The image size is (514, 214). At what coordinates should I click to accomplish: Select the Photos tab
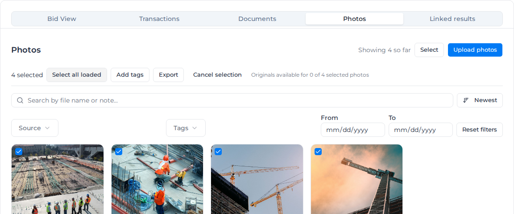click(354, 19)
